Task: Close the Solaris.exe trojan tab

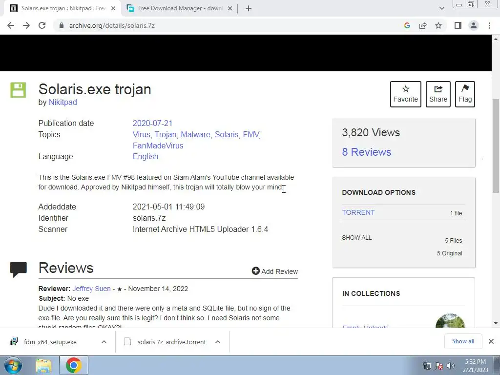Action: click(x=113, y=8)
